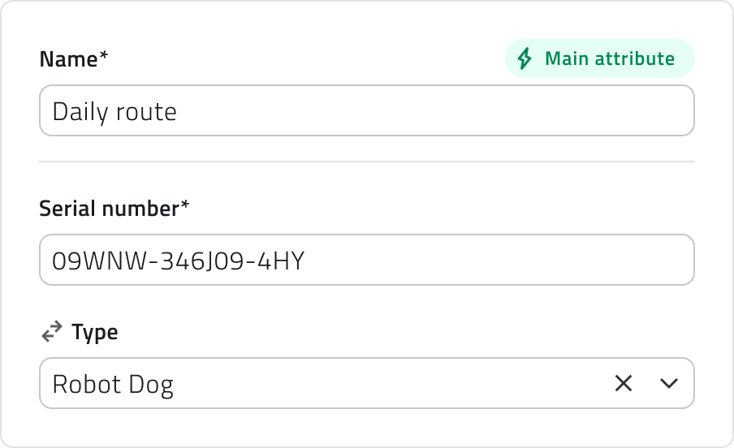Select the "Main attribute" badge text
Screen dimensions: 734x448
pos(610,59)
